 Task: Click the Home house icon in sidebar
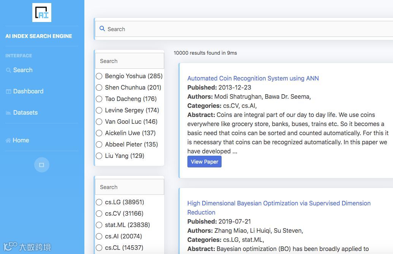click(8, 140)
